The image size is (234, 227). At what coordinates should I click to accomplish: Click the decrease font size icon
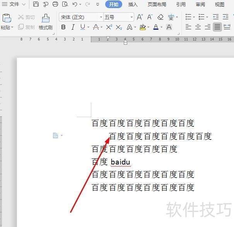point(150,17)
